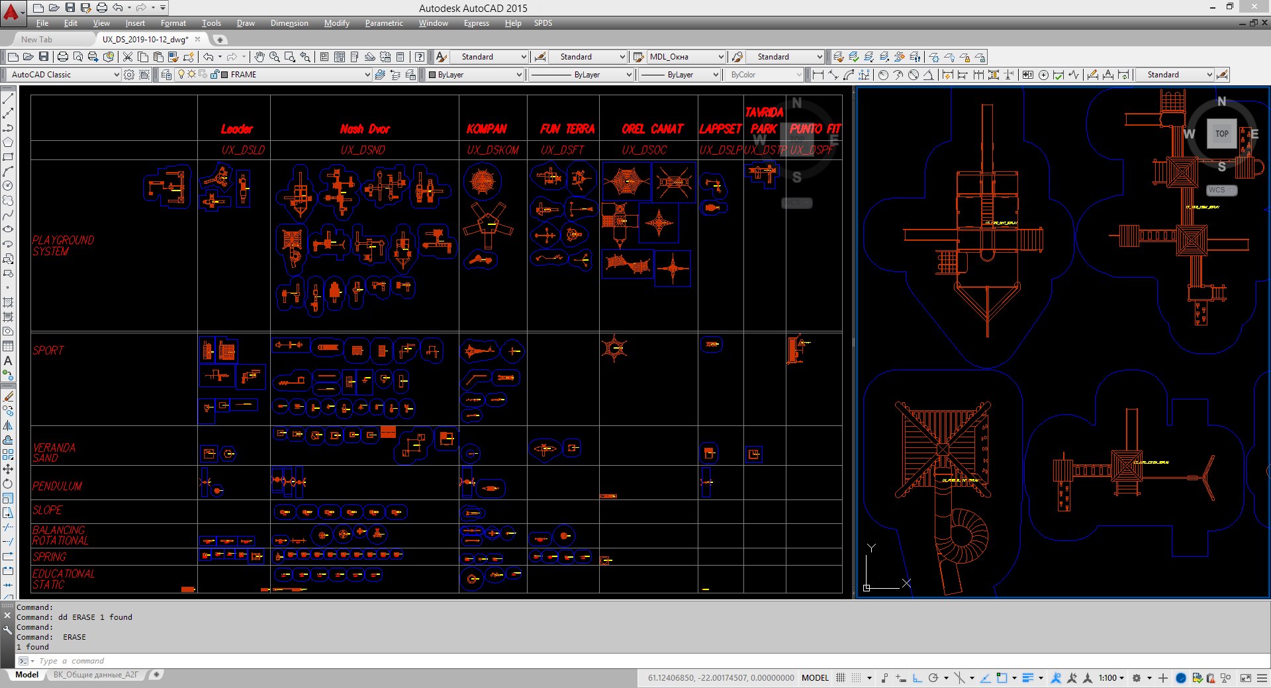
Task: Click the Tolerance dimension icon
Action: 1027,75
